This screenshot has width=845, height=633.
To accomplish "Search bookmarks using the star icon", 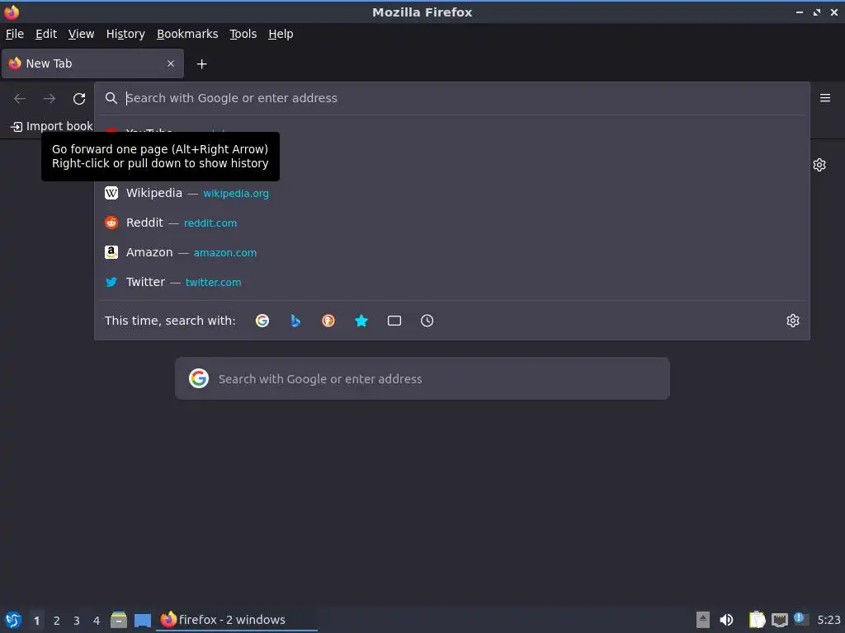I will pos(361,321).
